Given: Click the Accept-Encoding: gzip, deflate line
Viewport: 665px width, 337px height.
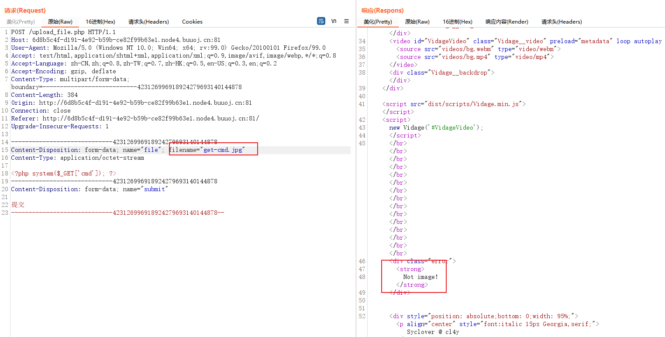Looking at the screenshot, I should 63,71.
